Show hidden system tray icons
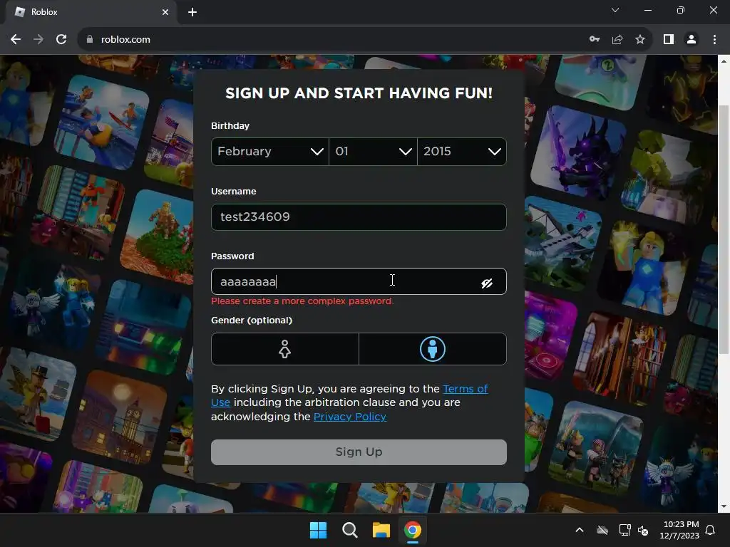The image size is (730, 547). click(x=580, y=530)
